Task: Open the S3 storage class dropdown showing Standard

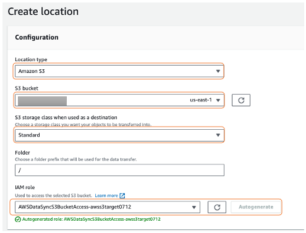Action: coord(119,135)
